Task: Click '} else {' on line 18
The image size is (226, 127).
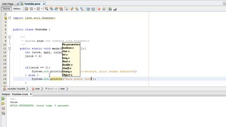Action: 32,75
